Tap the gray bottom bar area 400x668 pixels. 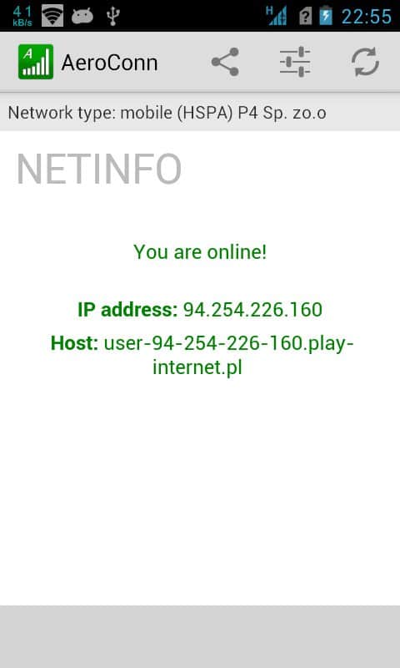200,636
